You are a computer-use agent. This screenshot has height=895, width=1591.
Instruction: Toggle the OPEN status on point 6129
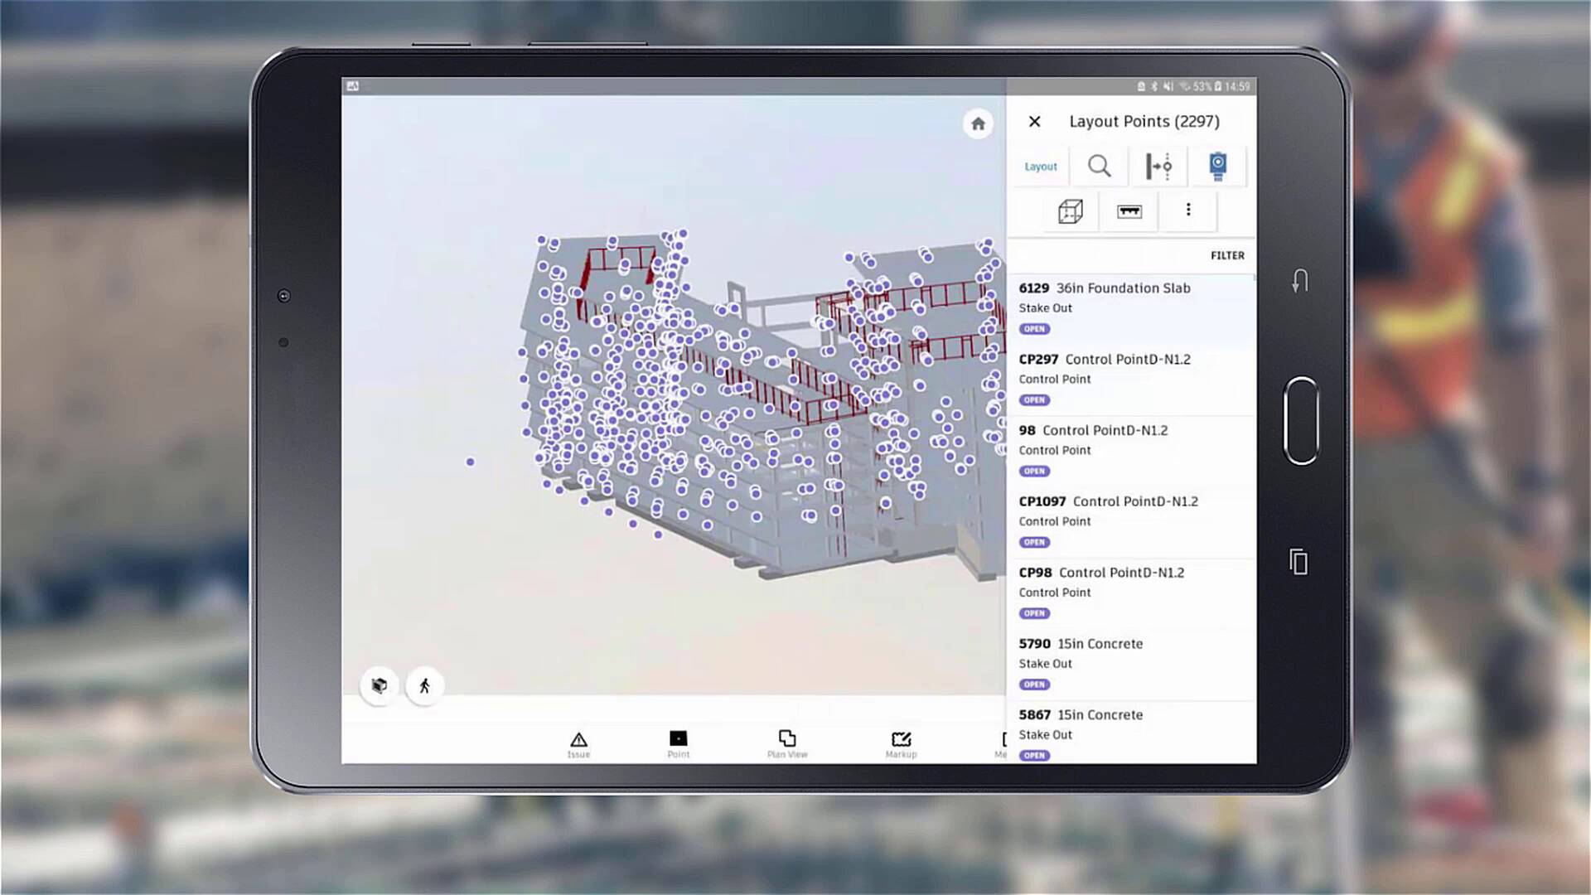pyautogui.click(x=1034, y=329)
